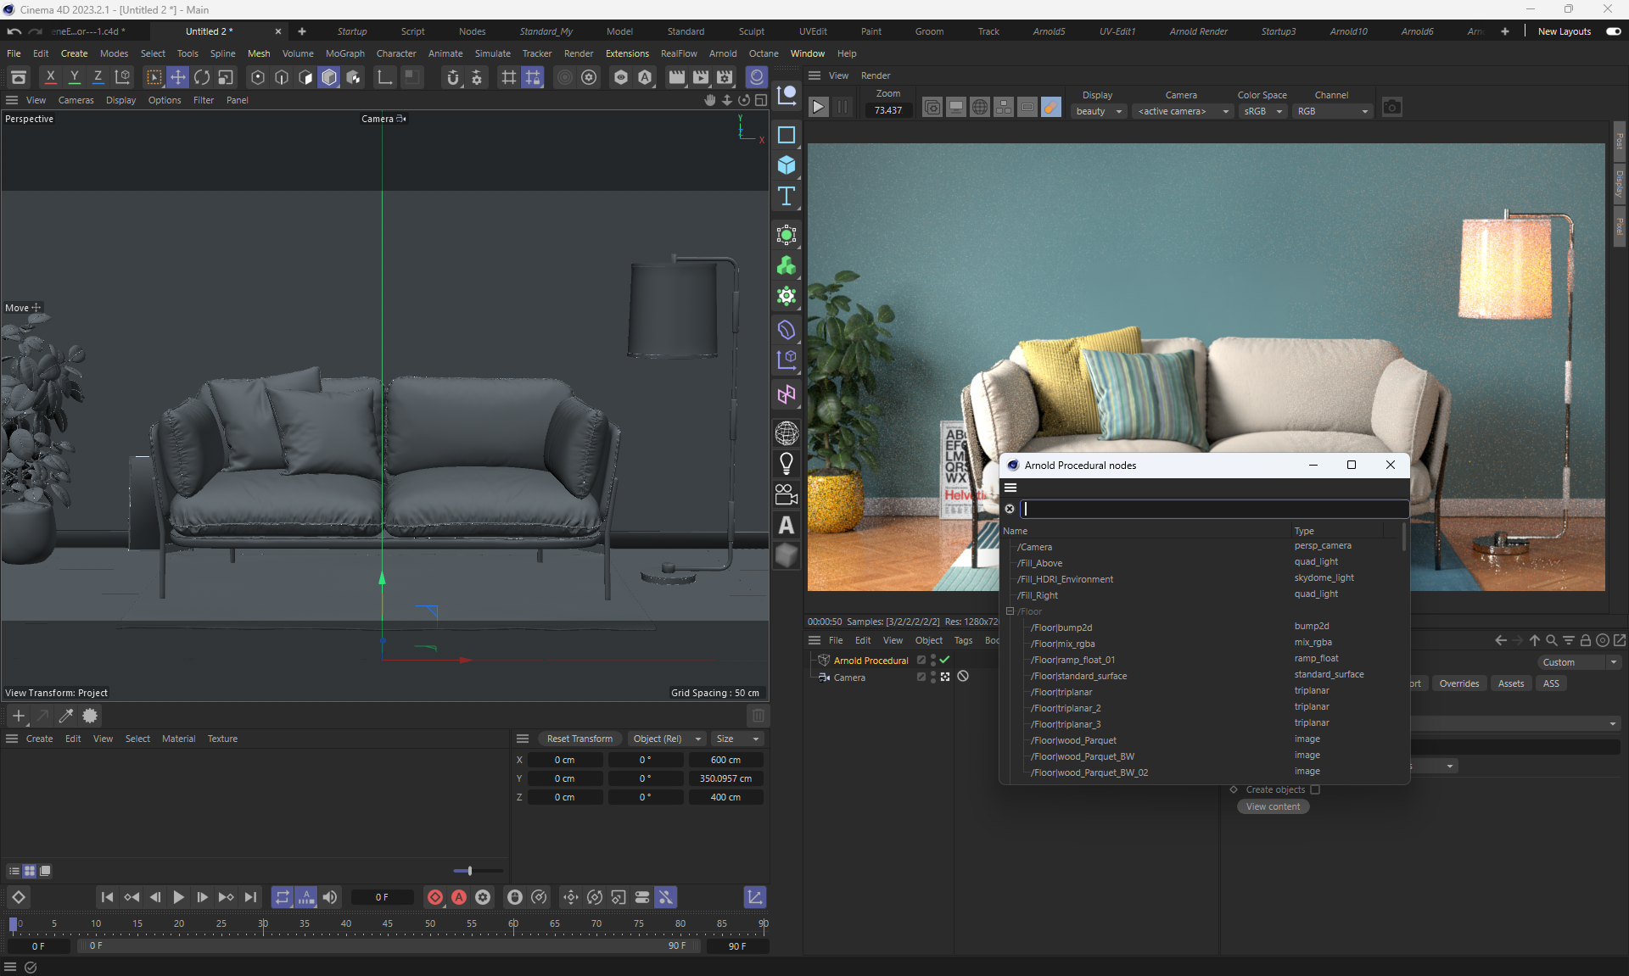Click the Camera object icon in side palette
The width and height of the screenshot is (1629, 976).
tap(787, 494)
